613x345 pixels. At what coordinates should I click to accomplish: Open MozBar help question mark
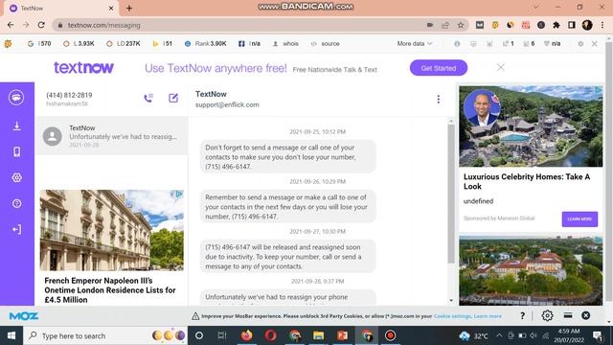click(x=522, y=315)
